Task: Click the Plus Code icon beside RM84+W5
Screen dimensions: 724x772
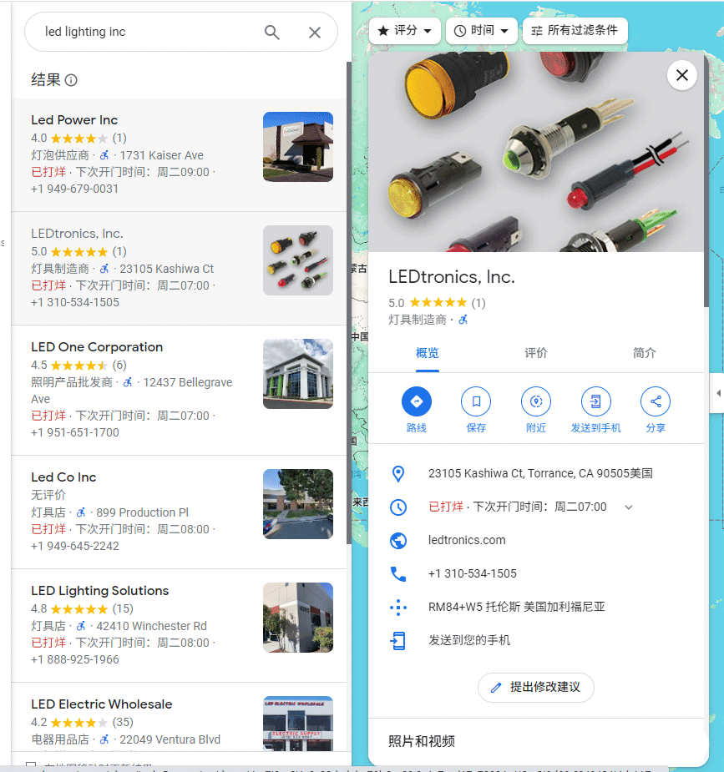Action: pyautogui.click(x=398, y=608)
